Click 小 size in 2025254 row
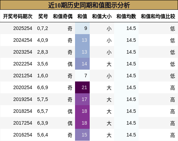 pyautogui.click(x=109, y=29)
